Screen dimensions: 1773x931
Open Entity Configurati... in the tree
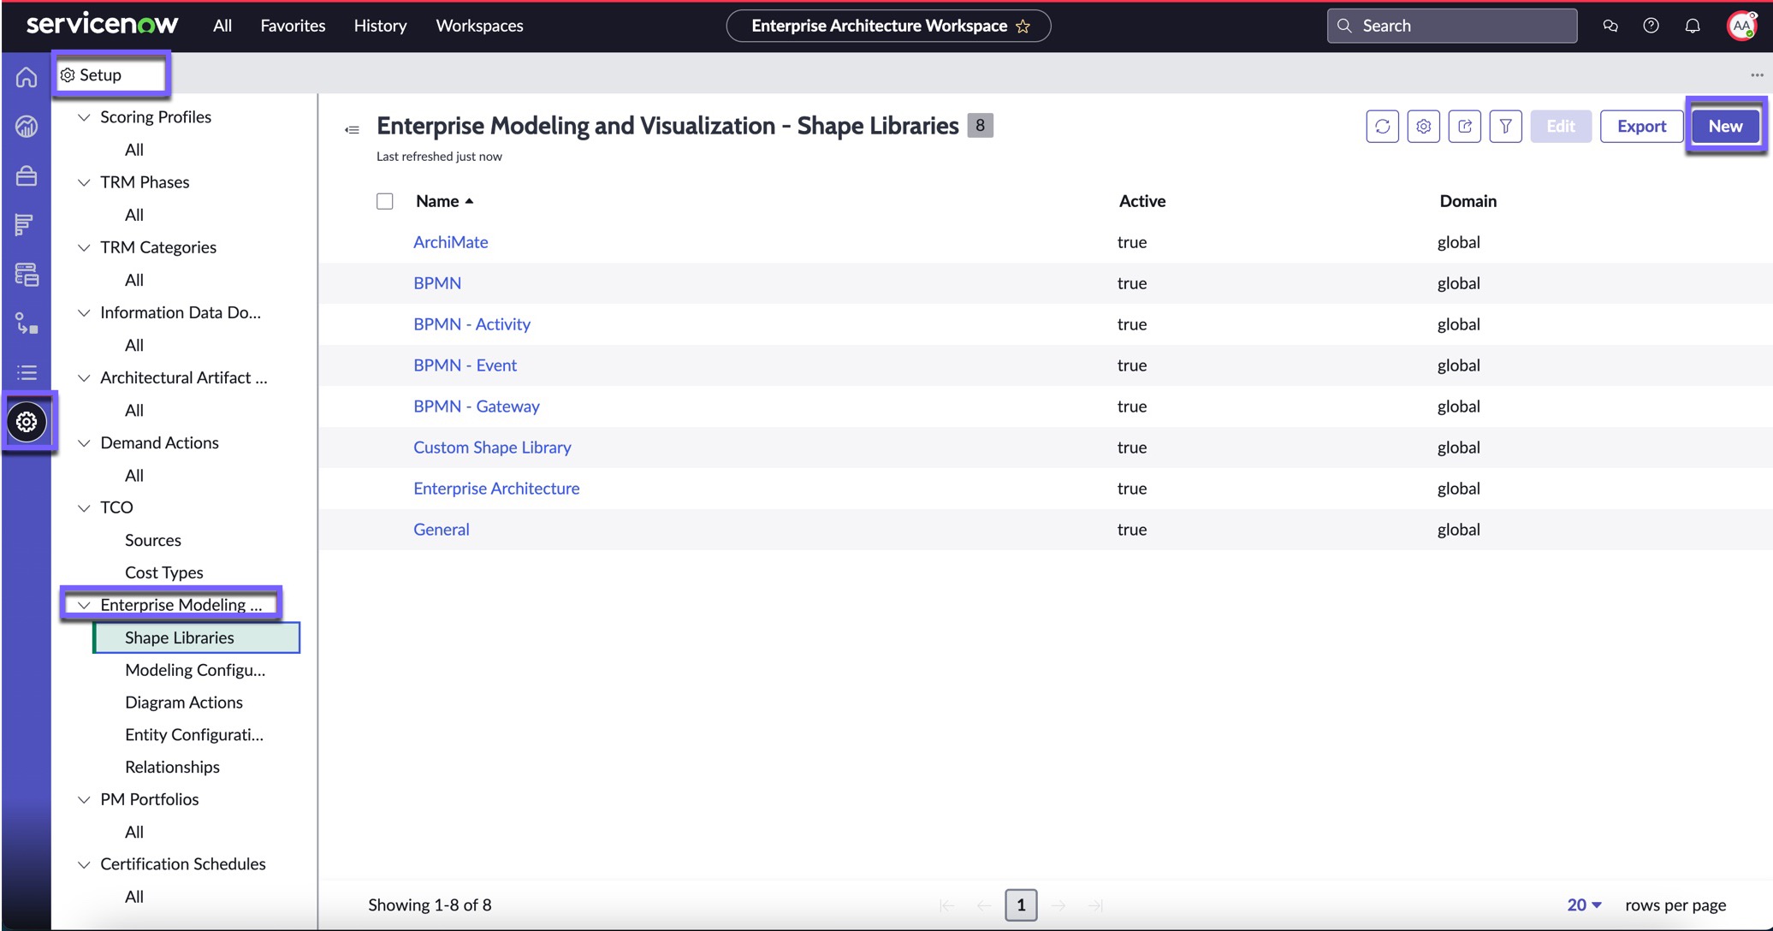click(193, 735)
